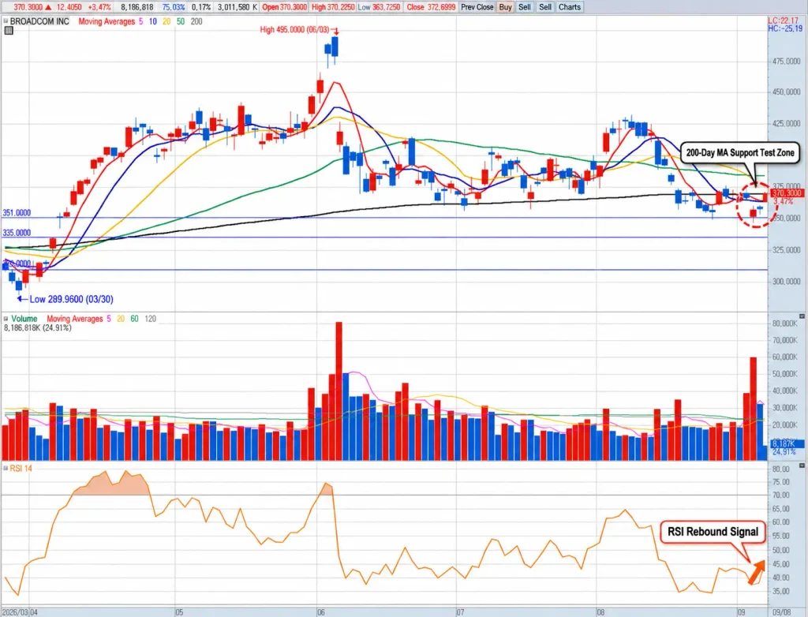Open the grid table icon under BROADCOM INC
Screen dimensions: 808x617
8,31
